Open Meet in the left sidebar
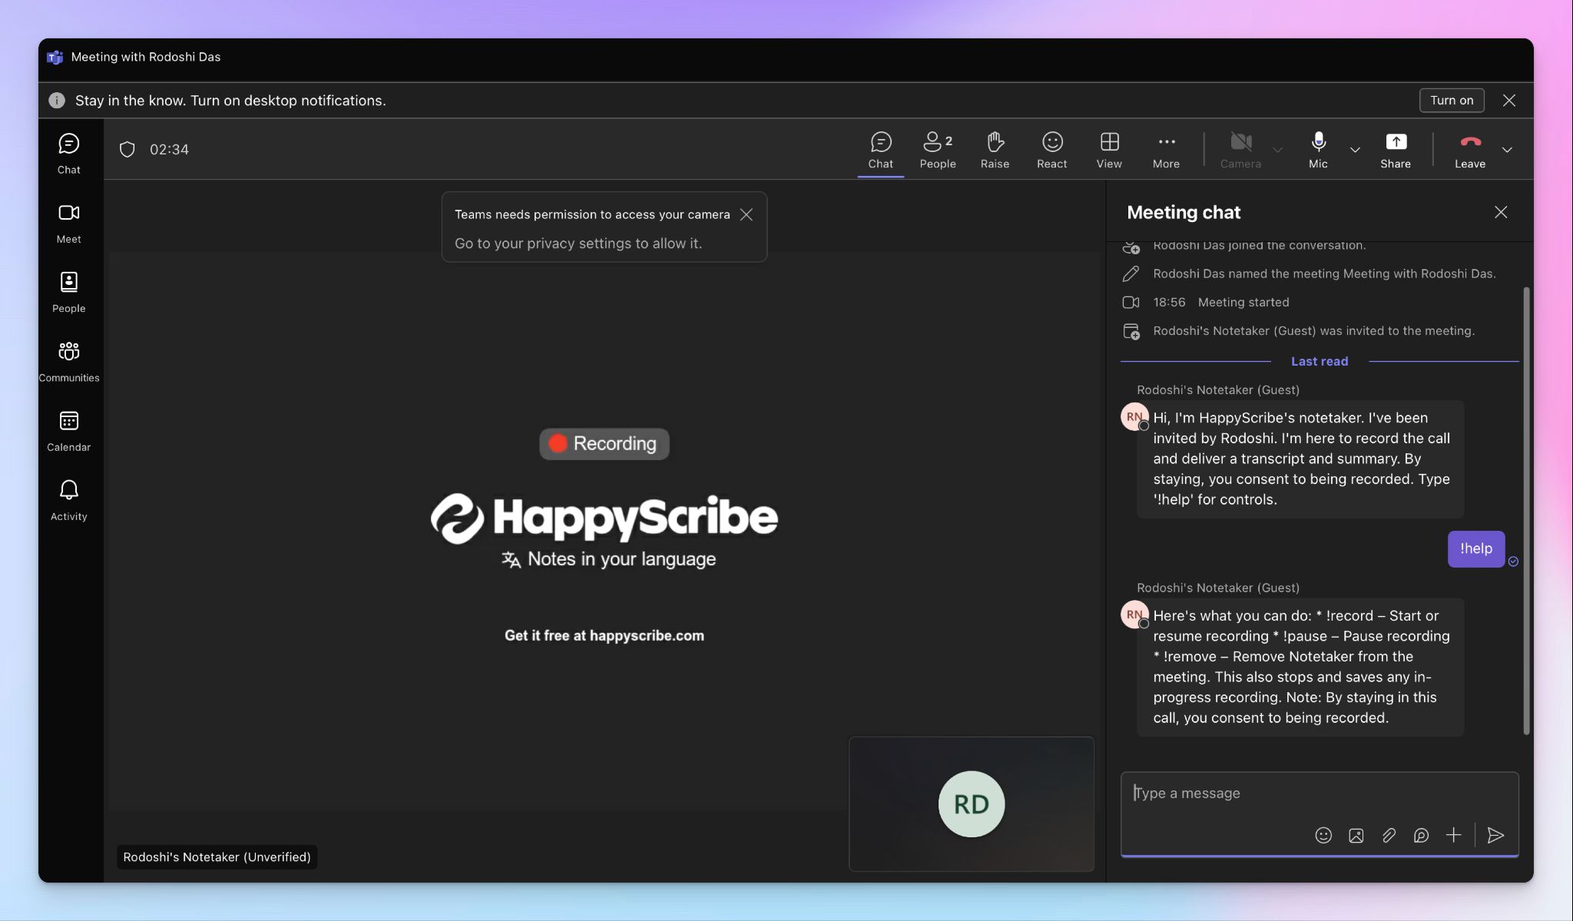This screenshot has width=1573, height=921. click(x=68, y=224)
